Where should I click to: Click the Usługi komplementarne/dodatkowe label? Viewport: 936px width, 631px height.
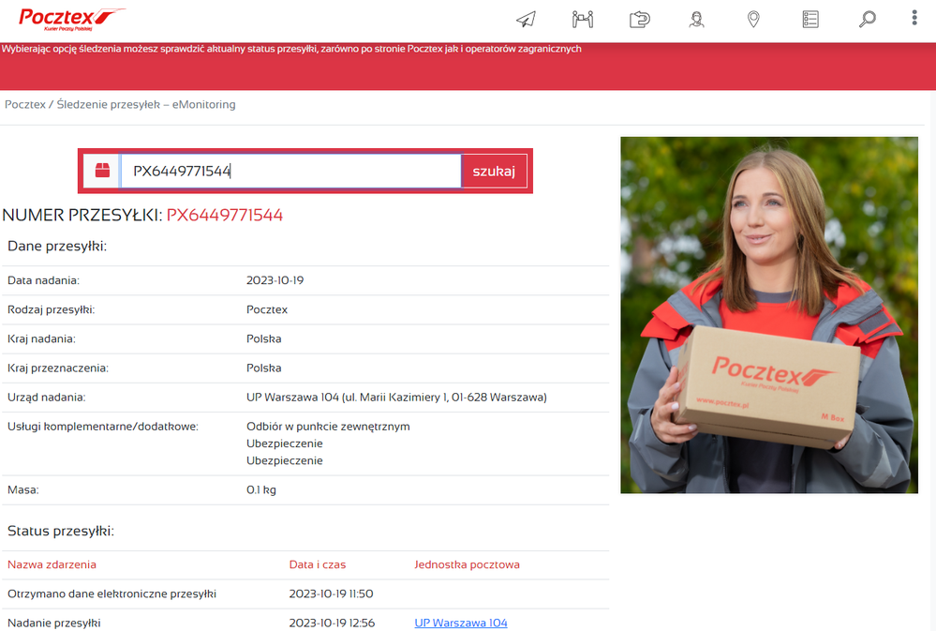(103, 427)
